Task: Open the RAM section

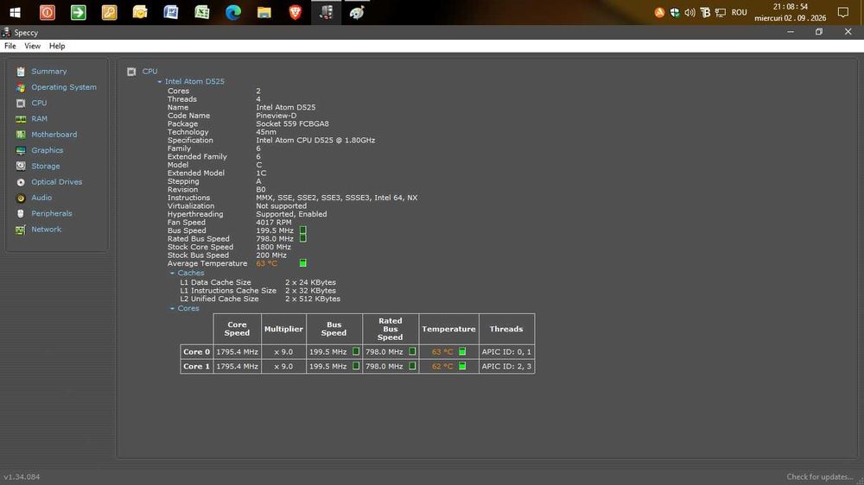Action: coord(39,118)
